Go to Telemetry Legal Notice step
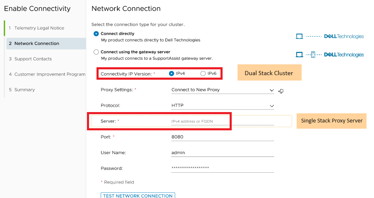Image resolution: width=374 pixels, height=198 pixels. point(39,28)
